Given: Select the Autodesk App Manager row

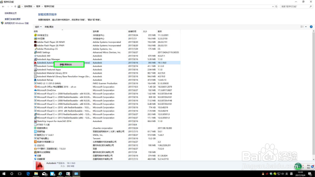Looking at the screenshot, I should tap(107, 59).
